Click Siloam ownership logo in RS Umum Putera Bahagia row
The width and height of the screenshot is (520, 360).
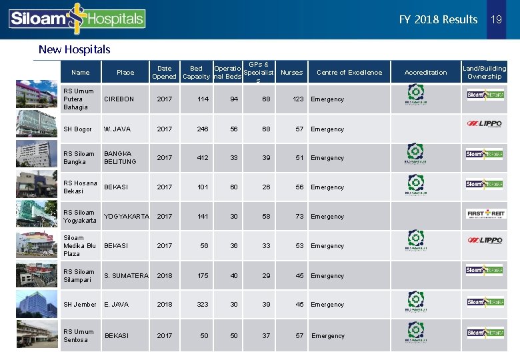pyautogui.click(x=485, y=95)
